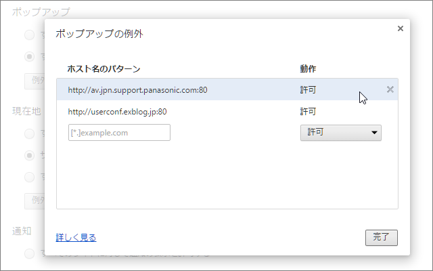This screenshot has width=433, height=271.
Task: Select the radio button under 通知 in the background
Action: [x=30, y=253]
